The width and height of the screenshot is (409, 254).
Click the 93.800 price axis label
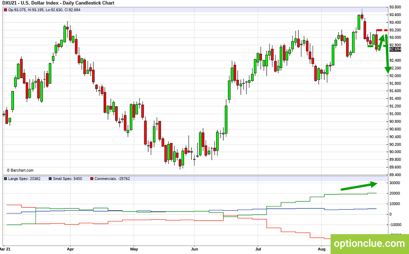coord(395,7)
